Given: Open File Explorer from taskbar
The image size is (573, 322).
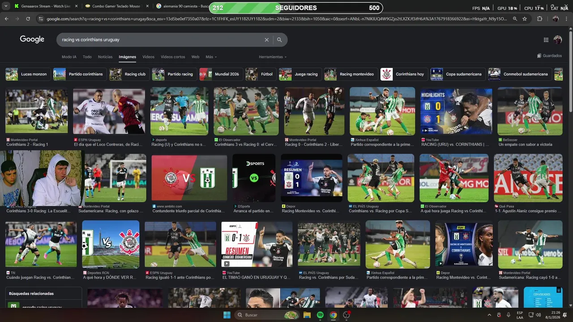Looking at the screenshot, I should (x=307, y=315).
